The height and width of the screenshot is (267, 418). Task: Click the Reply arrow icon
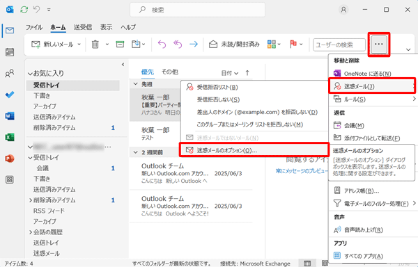pos(162,44)
